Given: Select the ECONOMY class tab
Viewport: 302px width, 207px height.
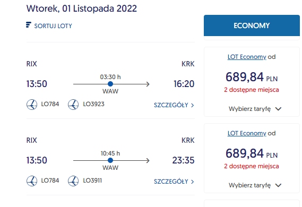Looking at the screenshot, I should coord(252,25).
